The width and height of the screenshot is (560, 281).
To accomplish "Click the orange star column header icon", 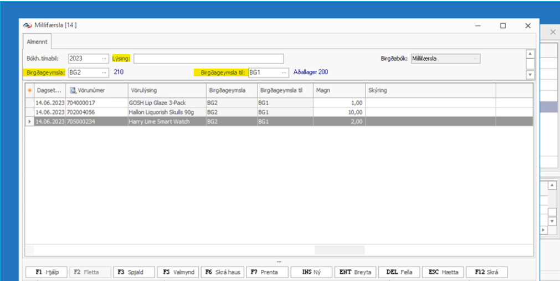I will 29,90.
